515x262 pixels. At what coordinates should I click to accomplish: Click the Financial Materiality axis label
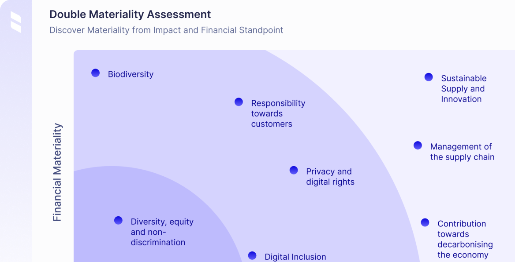pos(57,172)
